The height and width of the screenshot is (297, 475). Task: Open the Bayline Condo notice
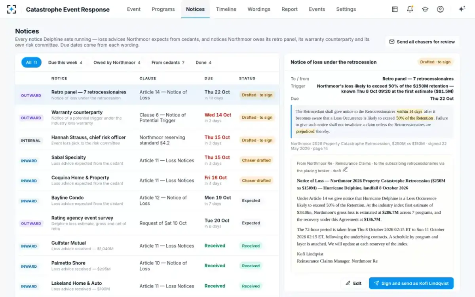[x=147, y=201]
